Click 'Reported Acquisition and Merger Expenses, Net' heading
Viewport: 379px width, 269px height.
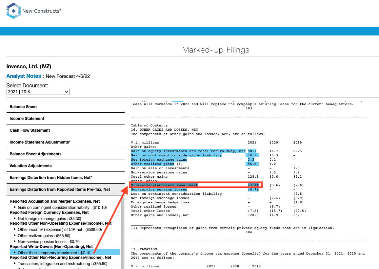click(x=55, y=201)
